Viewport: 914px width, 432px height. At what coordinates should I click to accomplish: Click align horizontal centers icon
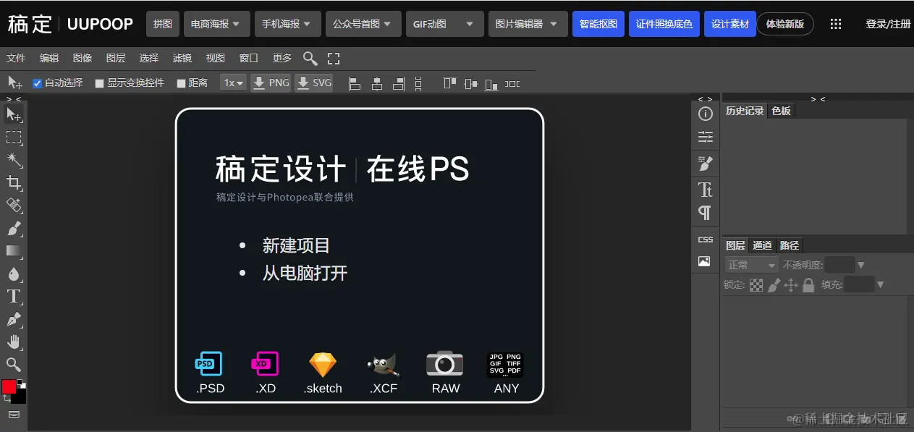click(x=376, y=83)
